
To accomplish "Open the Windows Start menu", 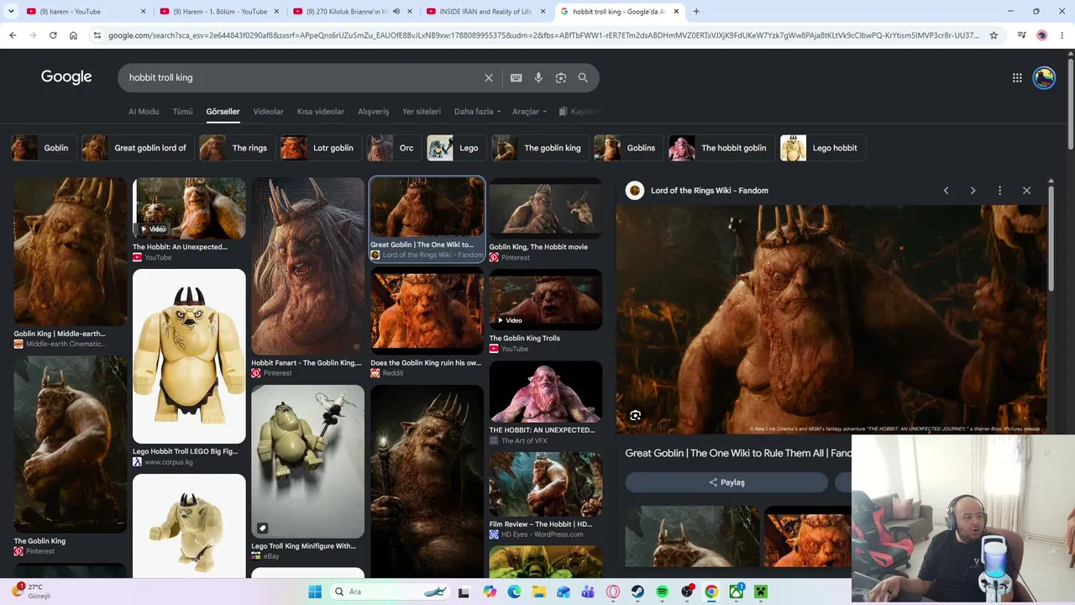I will point(315,592).
